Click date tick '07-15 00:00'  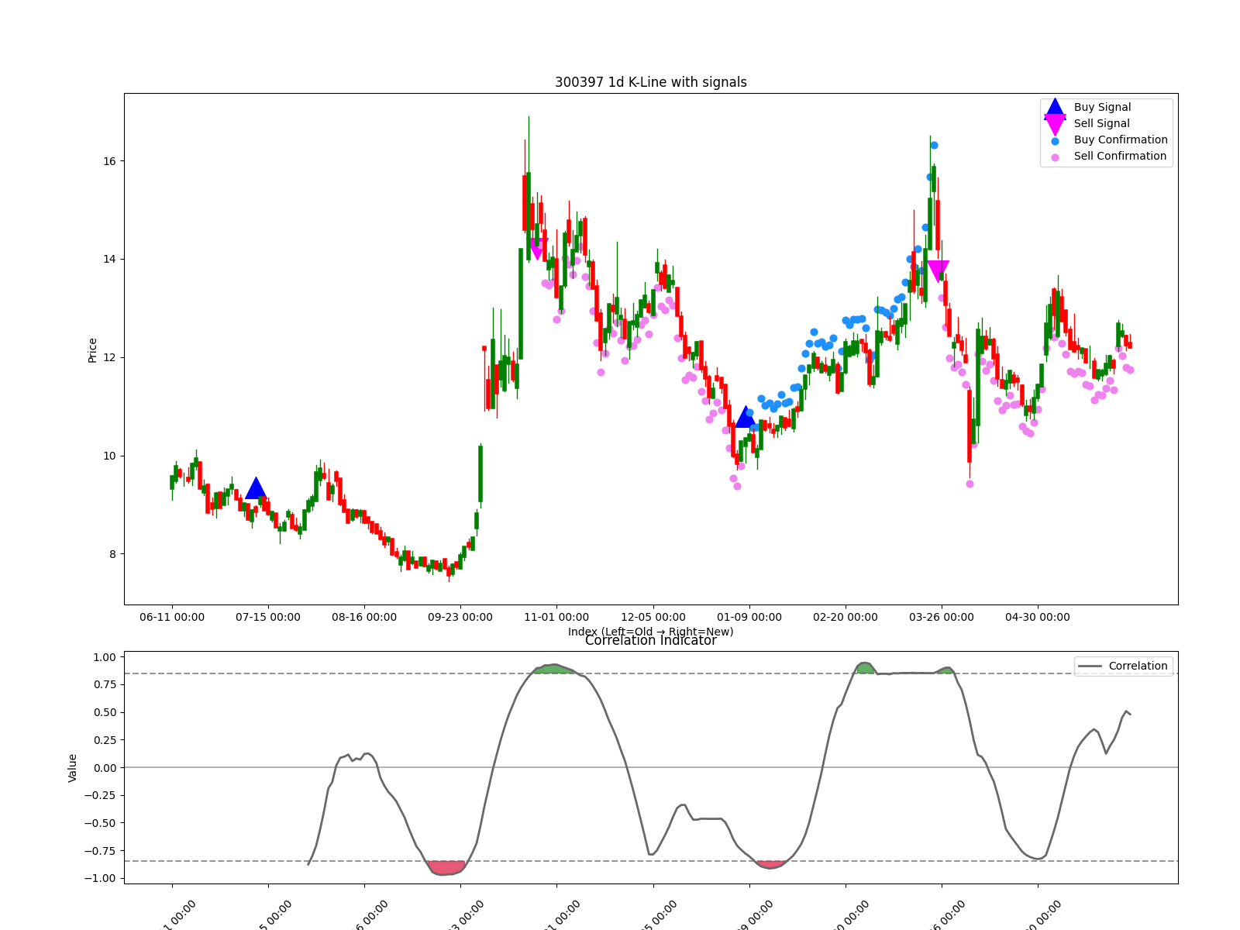[268, 618]
